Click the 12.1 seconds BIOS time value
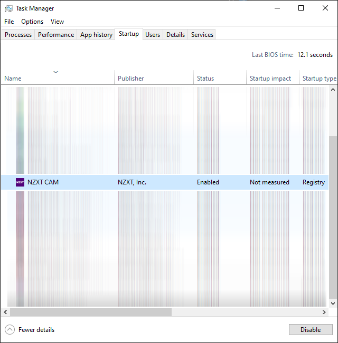This screenshot has width=338, height=343. [315, 55]
